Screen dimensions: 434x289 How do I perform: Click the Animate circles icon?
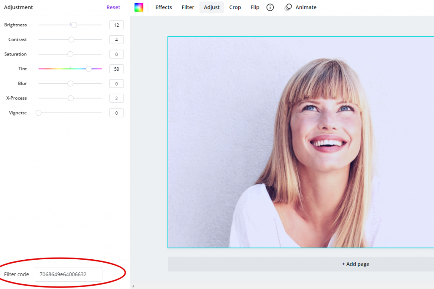coord(288,7)
